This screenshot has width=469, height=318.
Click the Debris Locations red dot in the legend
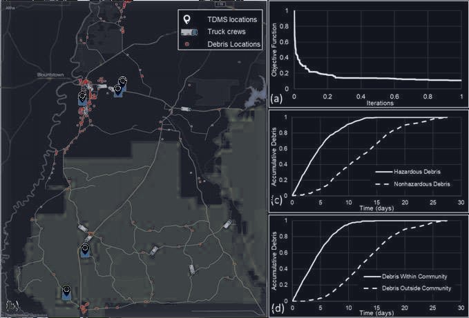point(187,44)
